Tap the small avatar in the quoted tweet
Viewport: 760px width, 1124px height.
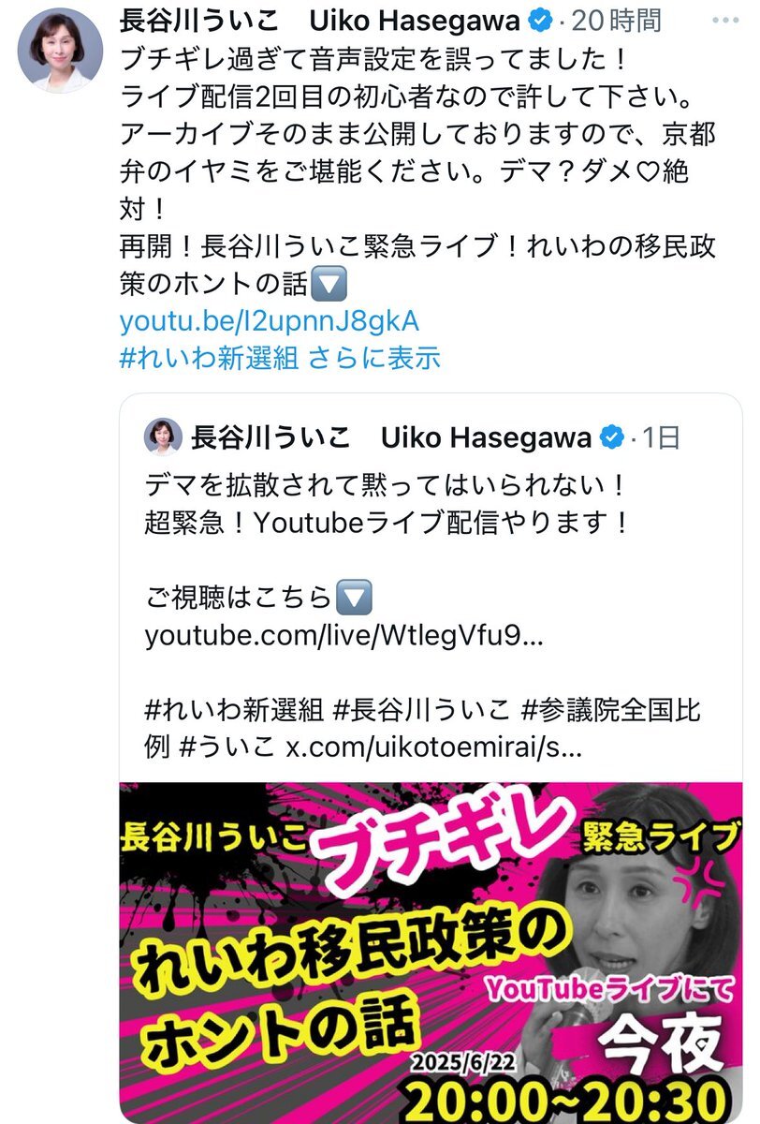tap(162, 436)
